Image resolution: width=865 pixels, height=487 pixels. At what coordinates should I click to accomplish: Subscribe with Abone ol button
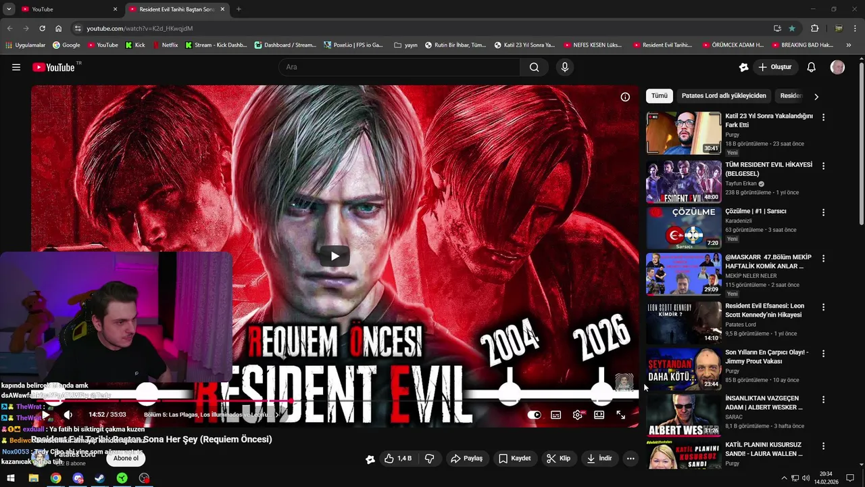point(126,459)
